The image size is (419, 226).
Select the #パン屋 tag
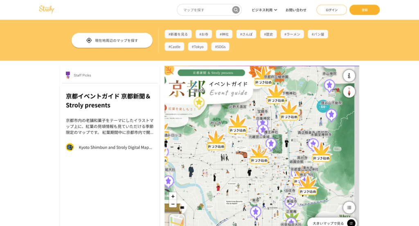tap(318, 34)
